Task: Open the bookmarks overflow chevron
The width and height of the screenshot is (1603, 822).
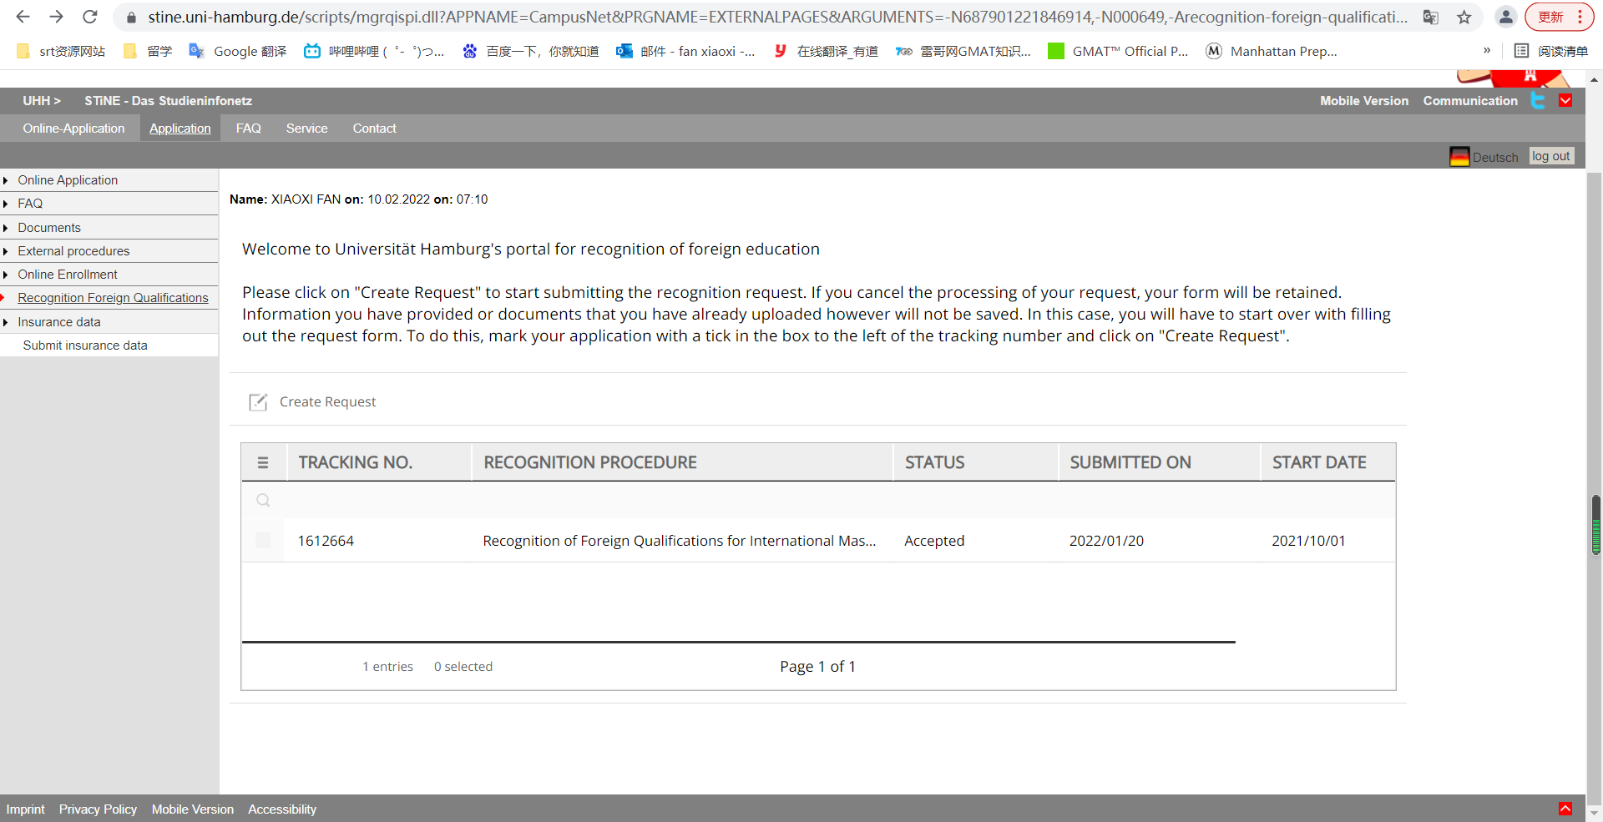Action: click(1487, 51)
